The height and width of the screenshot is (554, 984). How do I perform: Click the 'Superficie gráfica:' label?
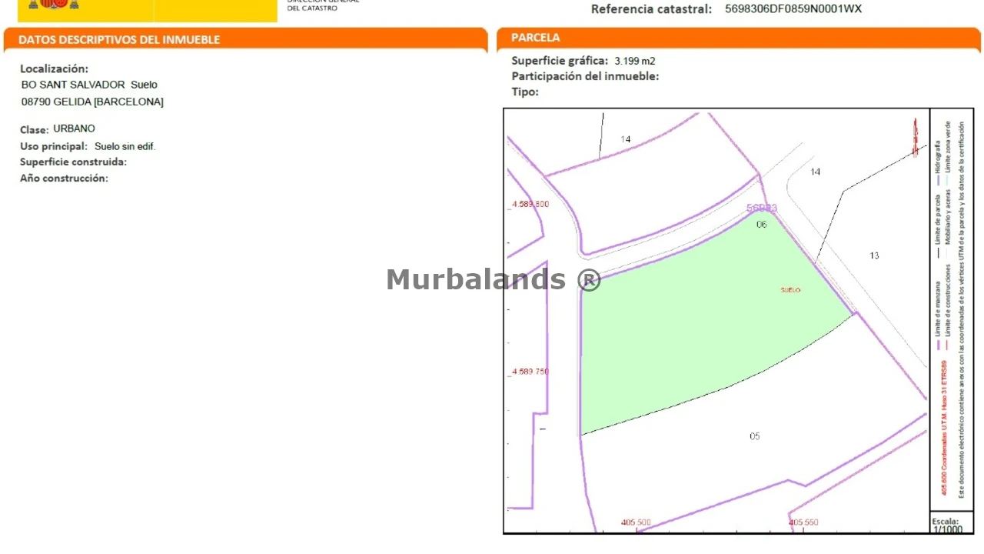[x=560, y=61]
